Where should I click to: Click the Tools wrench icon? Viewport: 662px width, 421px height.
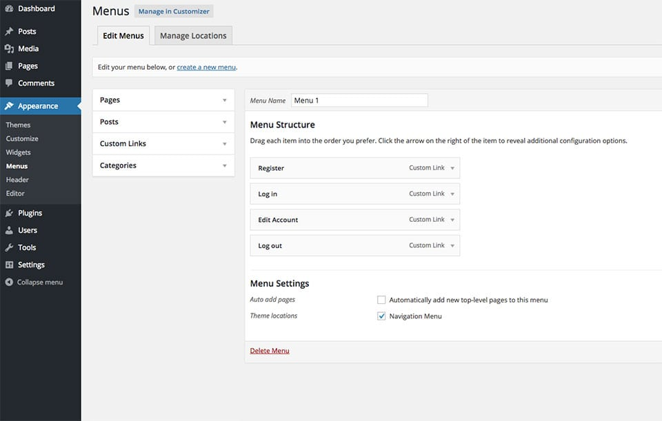tap(9, 247)
